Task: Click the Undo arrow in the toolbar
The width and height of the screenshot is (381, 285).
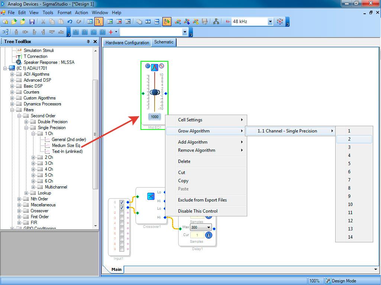Action: (70, 22)
